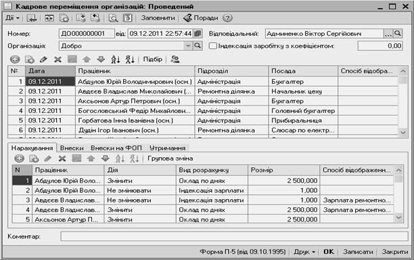
Task: Click the Вид розрахунку column header
Action: pyautogui.click(x=212, y=170)
